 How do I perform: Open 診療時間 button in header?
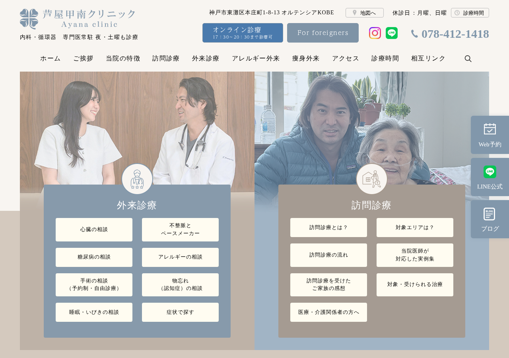coord(470,13)
